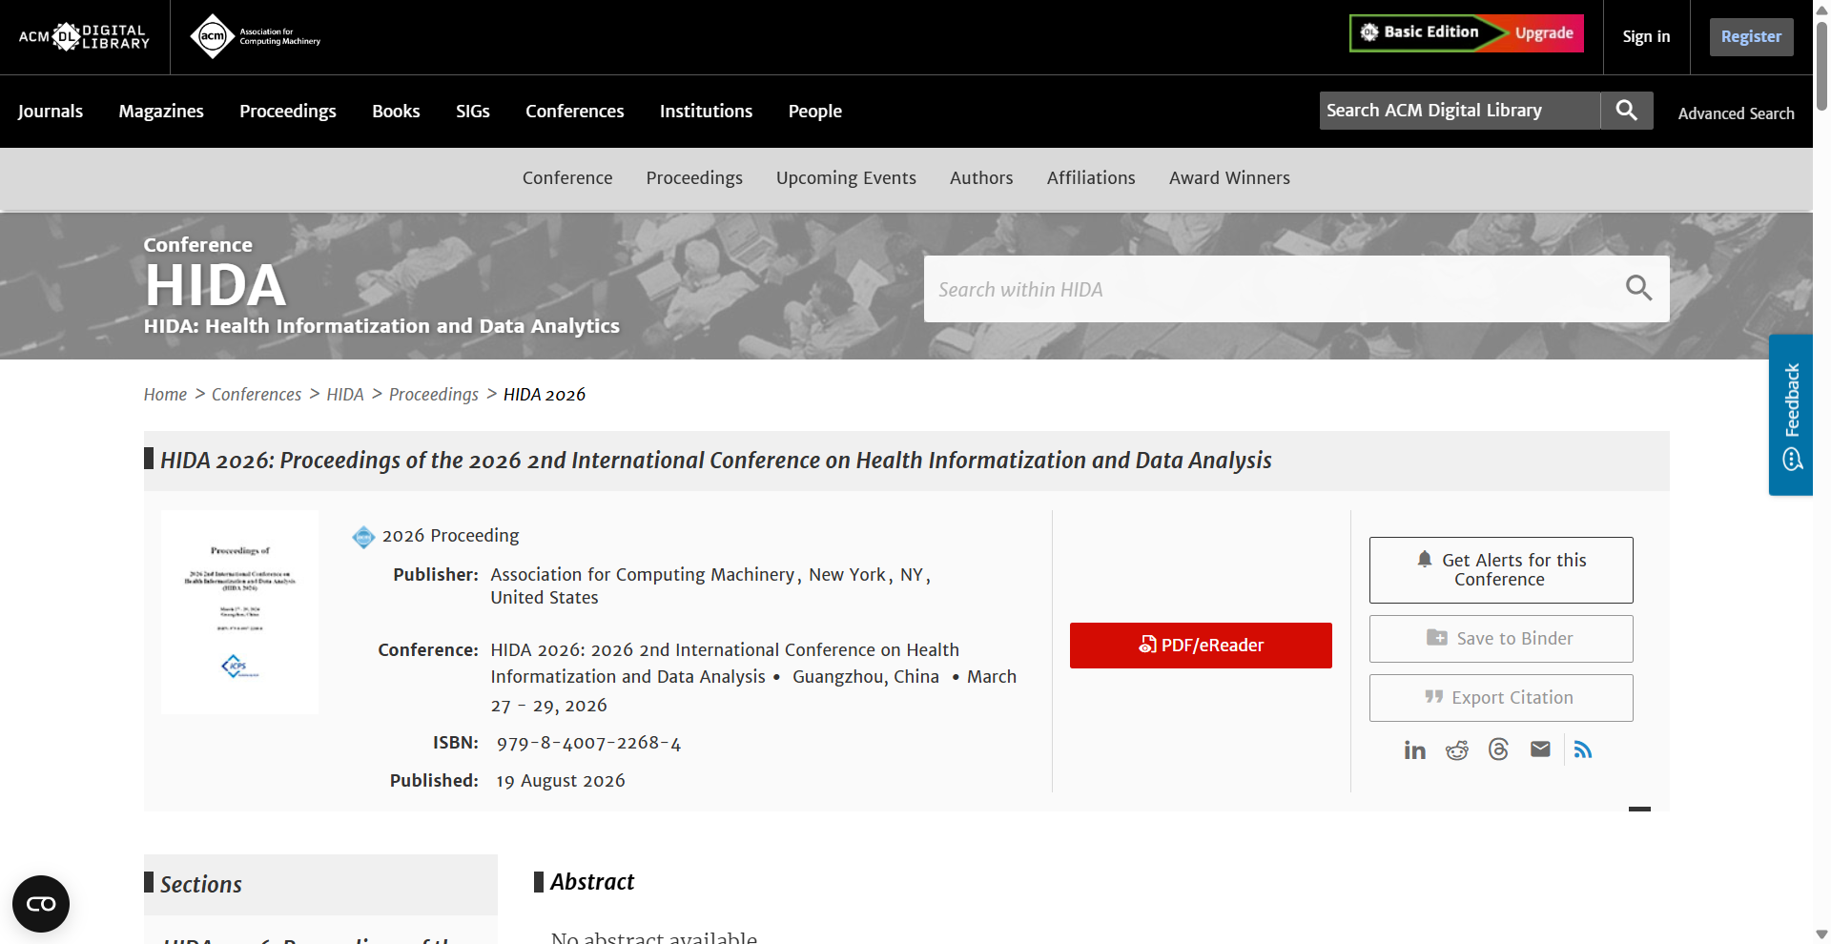Select the Award Winners tab
1831x944 pixels.
pos(1229,178)
